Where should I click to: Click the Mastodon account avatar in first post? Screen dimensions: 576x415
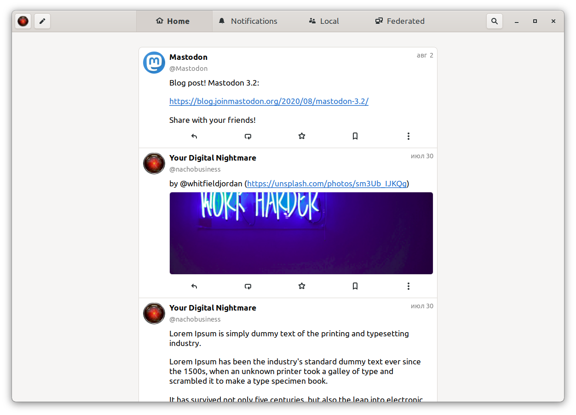pos(154,63)
